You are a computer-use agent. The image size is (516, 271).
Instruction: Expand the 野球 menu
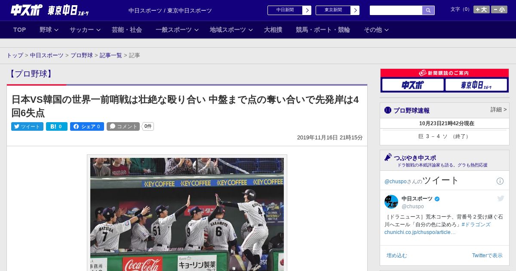coord(49,30)
